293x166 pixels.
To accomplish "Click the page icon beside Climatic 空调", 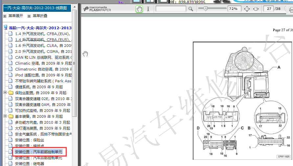I will [11, 63].
